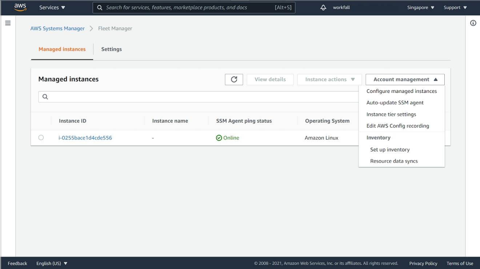This screenshot has height=269, width=480.
Task: Click the green Online status icon
Action: click(219, 138)
